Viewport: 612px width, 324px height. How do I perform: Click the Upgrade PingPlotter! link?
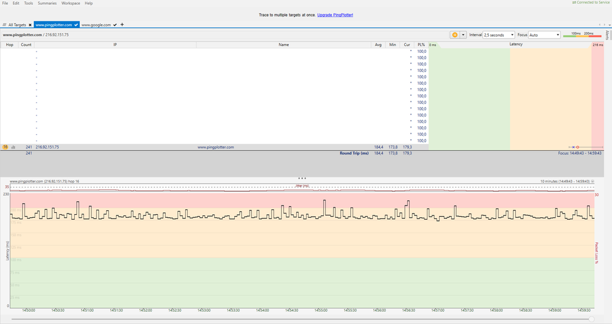(335, 15)
